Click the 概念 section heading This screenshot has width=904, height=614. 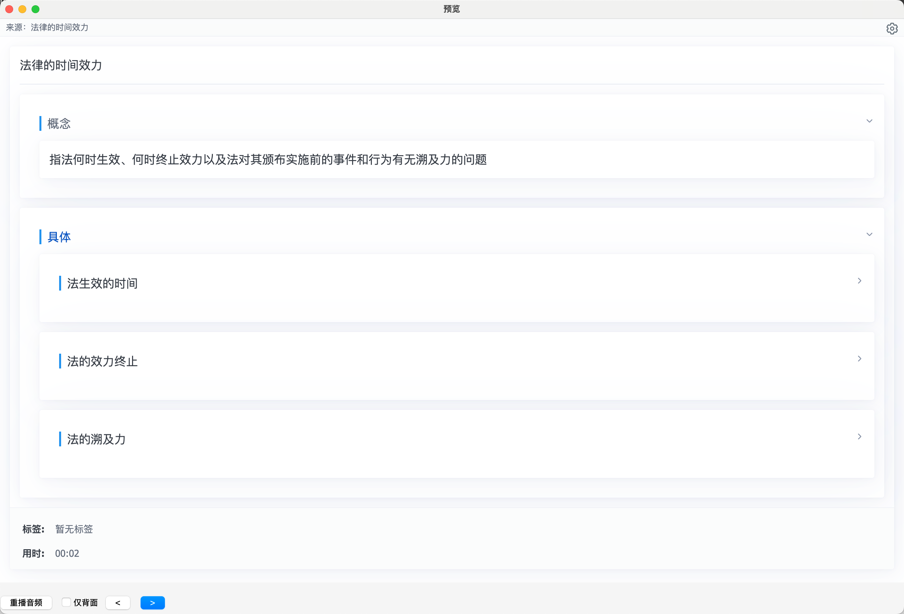tap(59, 124)
